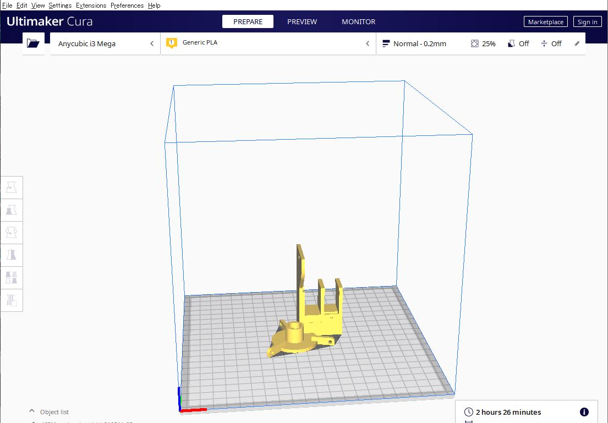Switch to the PREVIEW stage tab
This screenshot has height=423, width=608.
pyautogui.click(x=302, y=22)
